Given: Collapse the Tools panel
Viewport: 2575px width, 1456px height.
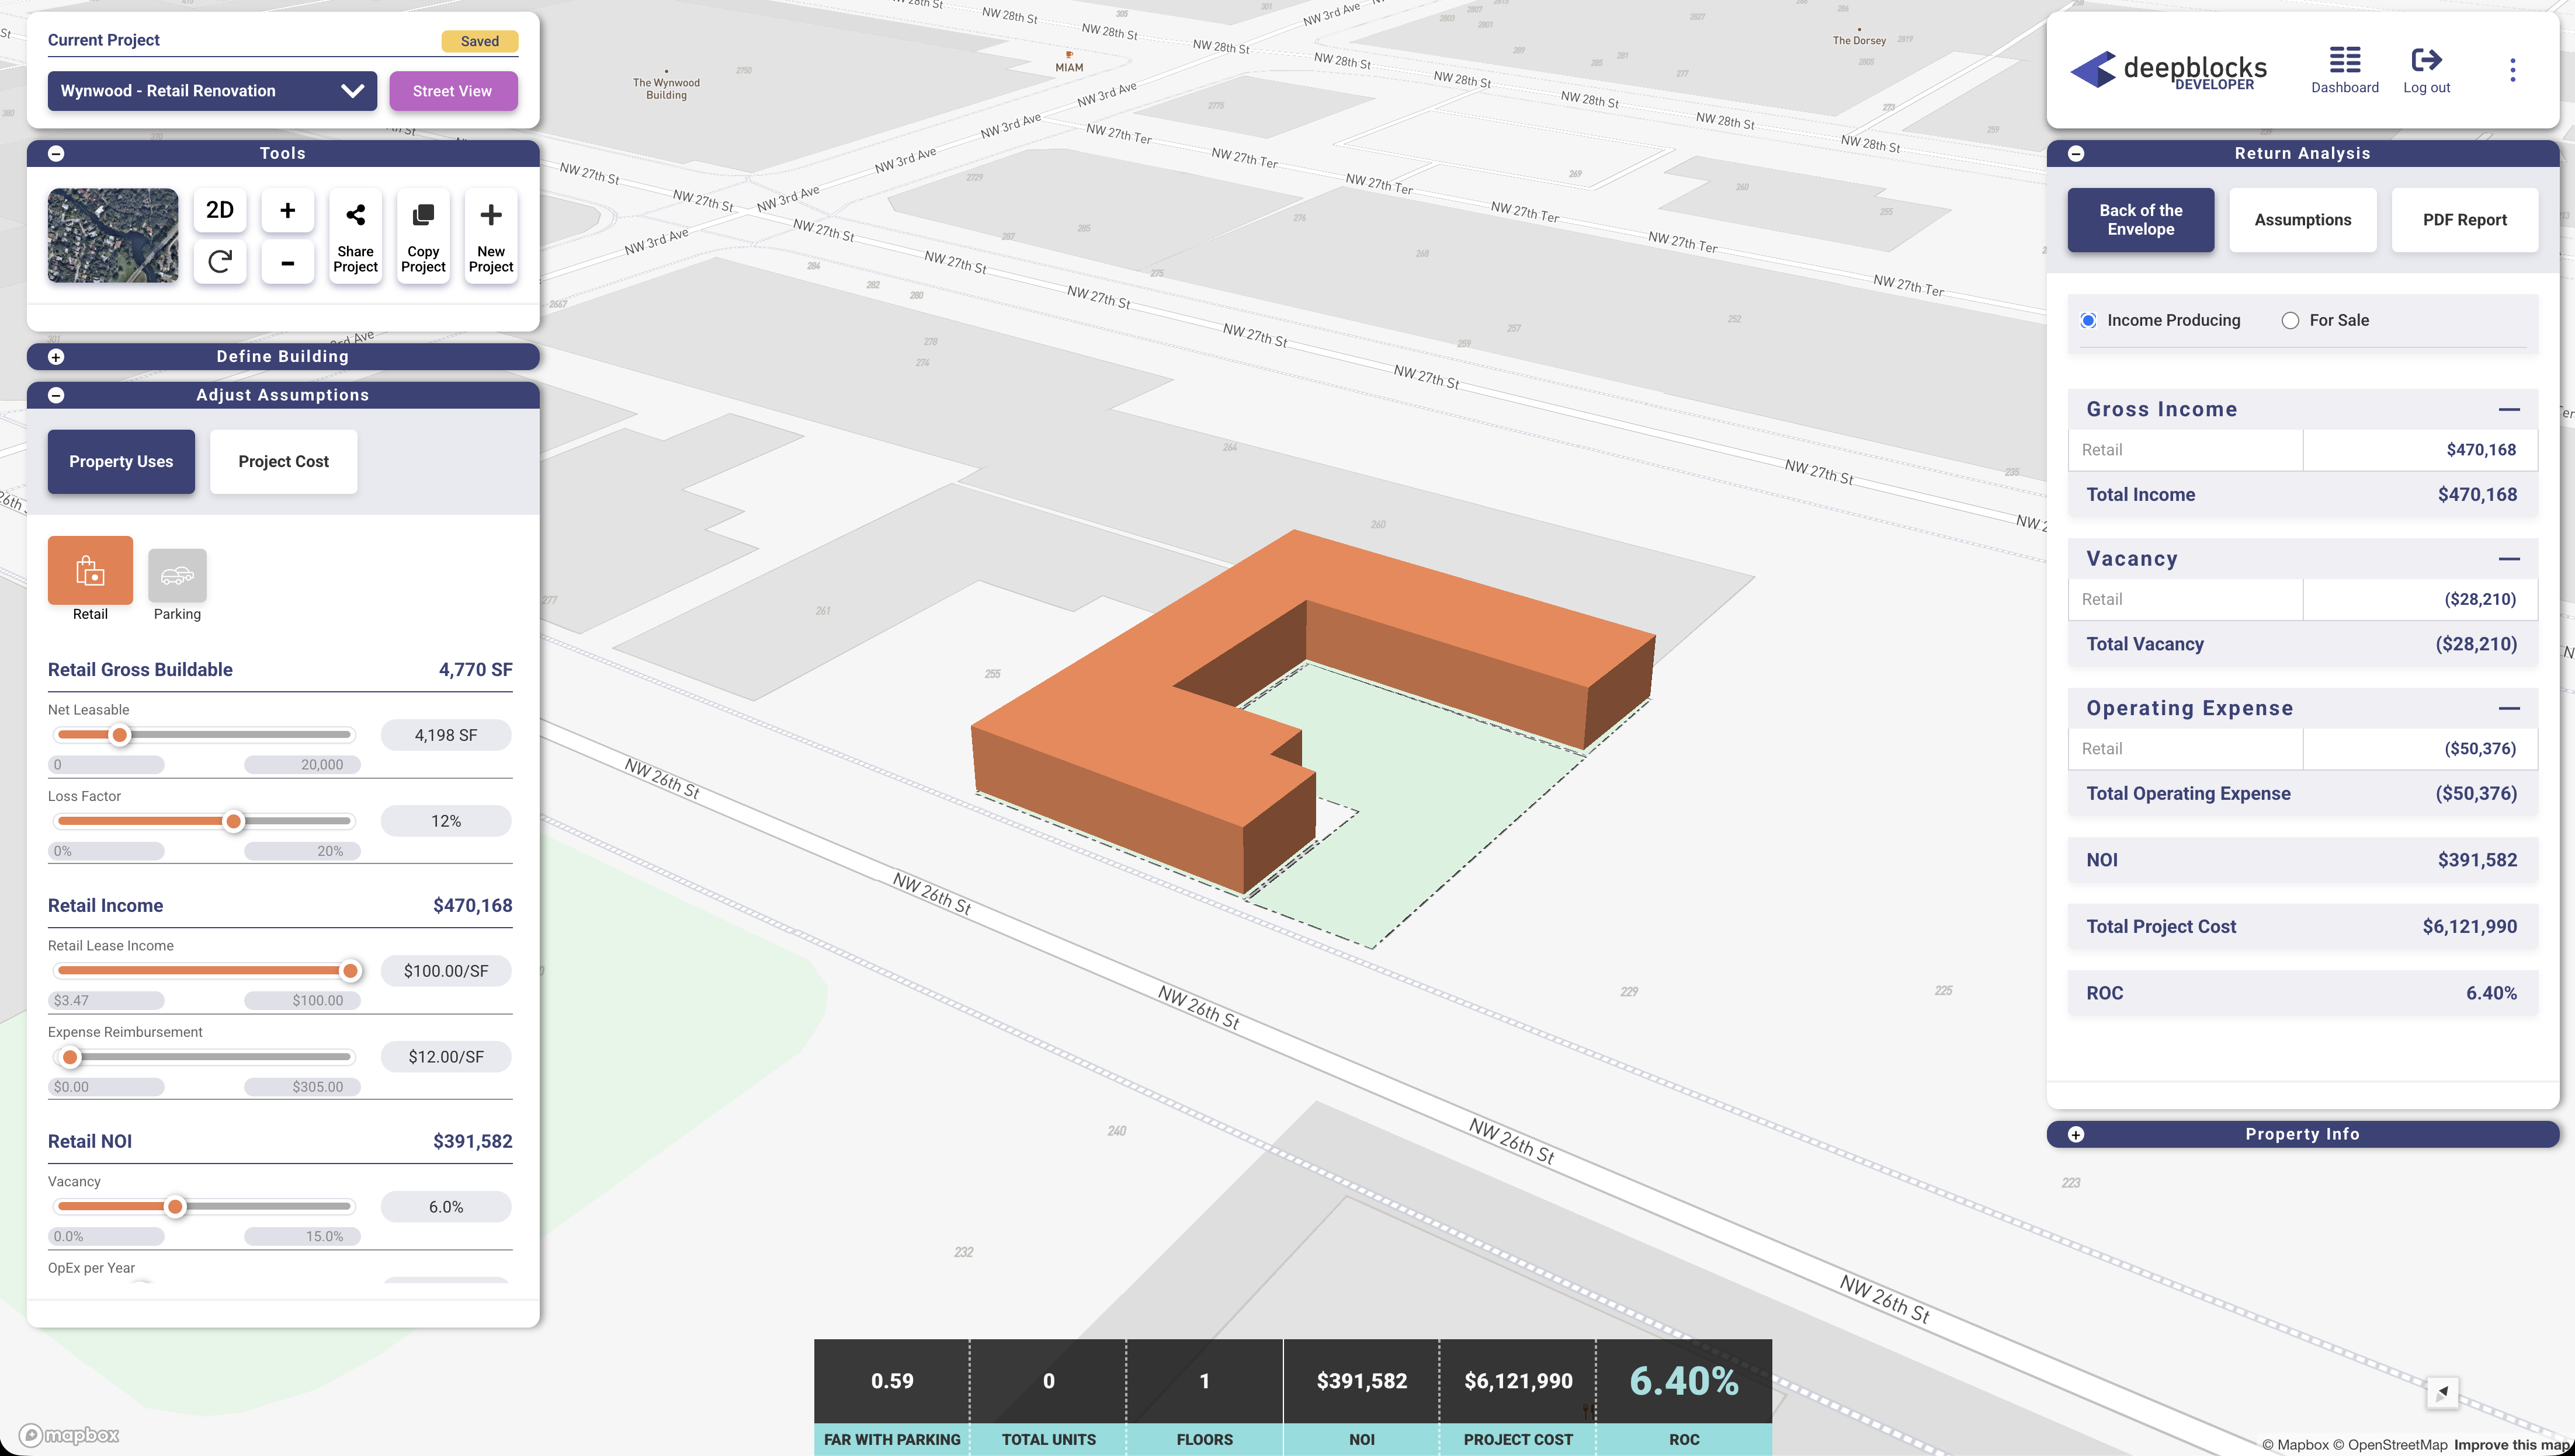Looking at the screenshot, I should pos(56,153).
